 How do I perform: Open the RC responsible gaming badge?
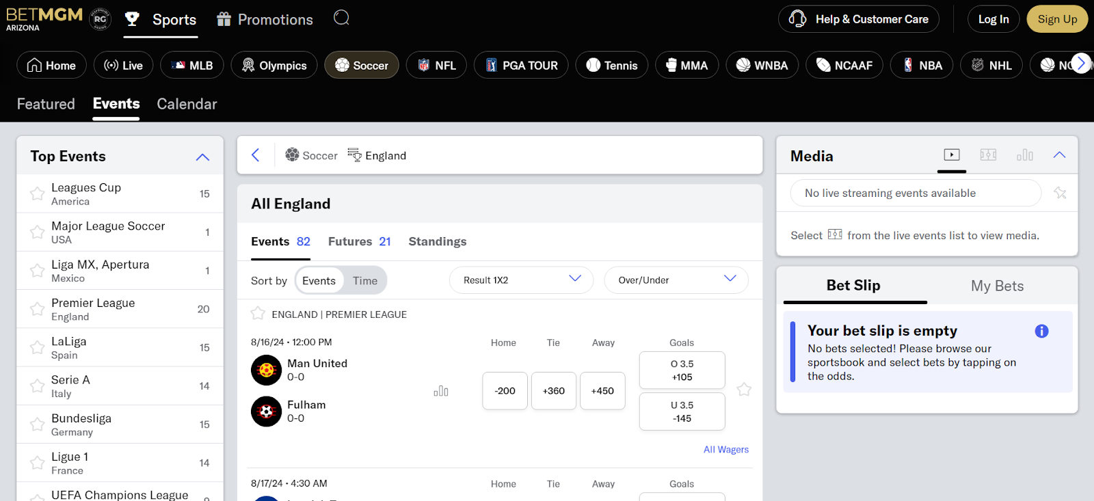[100, 19]
